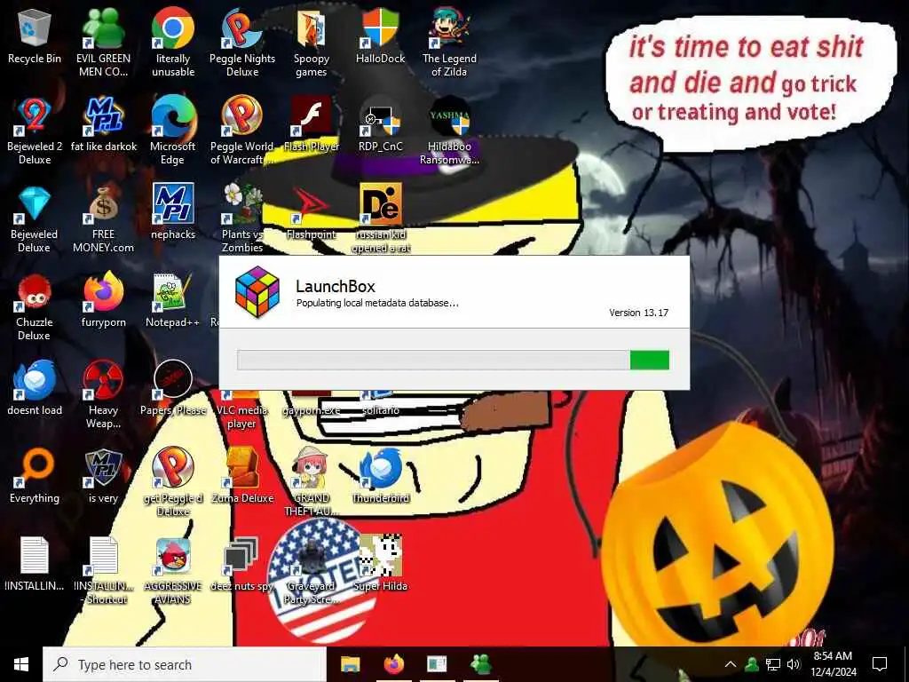Image resolution: width=909 pixels, height=682 pixels.
Task: Click the green person tray icon
Action: click(x=752, y=664)
